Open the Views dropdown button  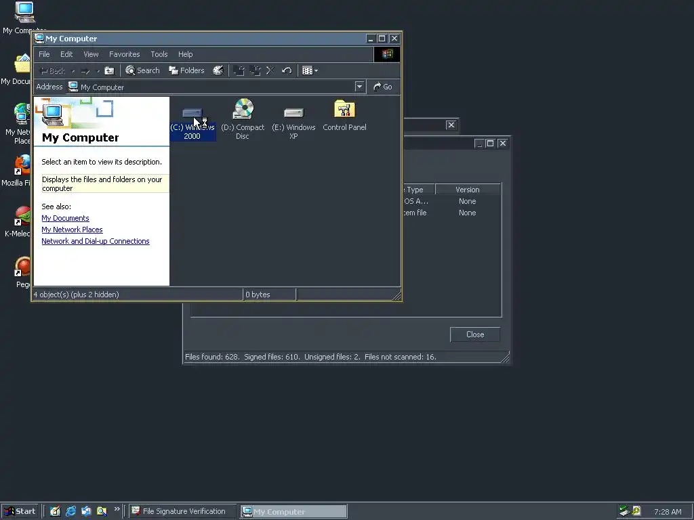point(310,70)
